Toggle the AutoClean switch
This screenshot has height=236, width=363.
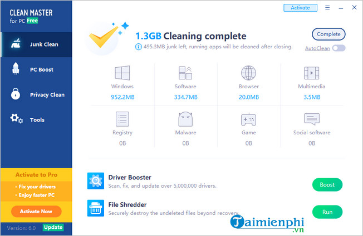339,48
